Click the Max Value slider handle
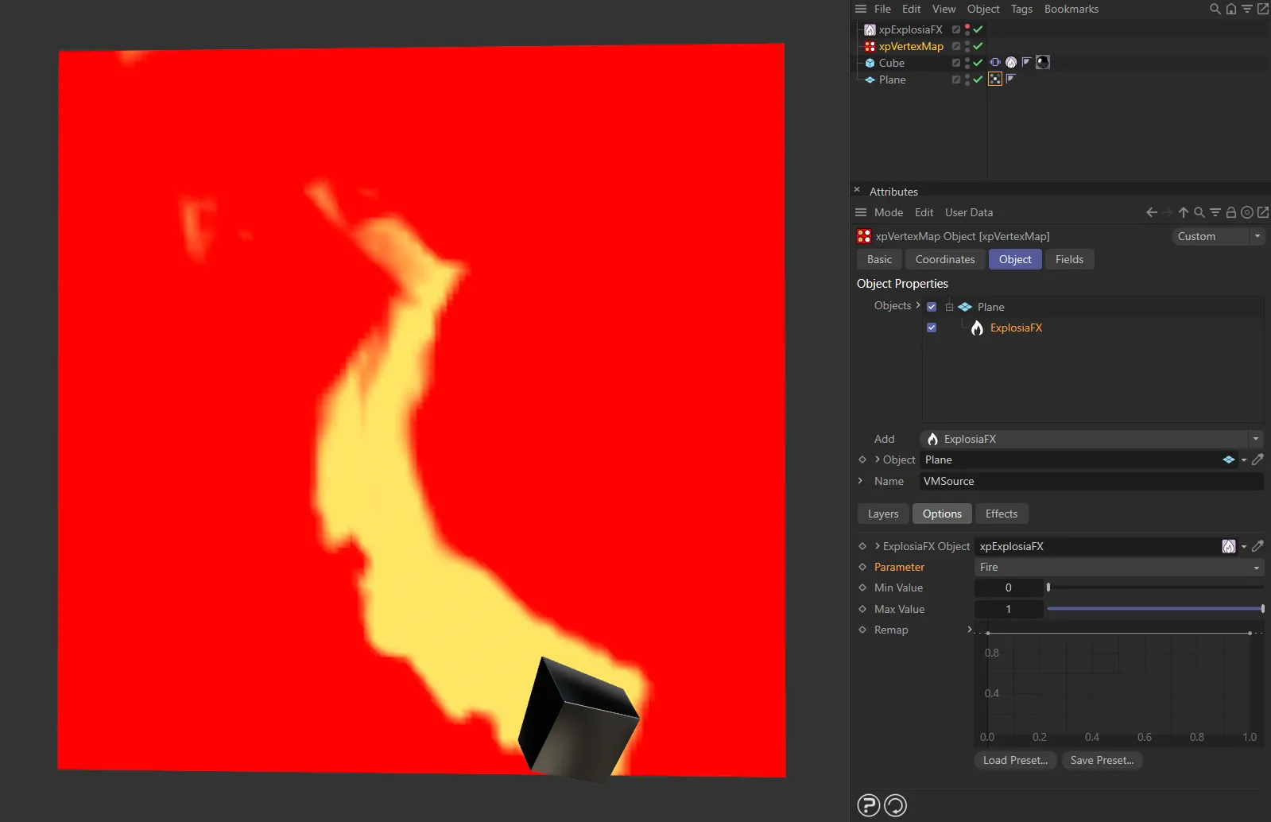The height and width of the screenshot is (822, 1271). [1262, 609]
